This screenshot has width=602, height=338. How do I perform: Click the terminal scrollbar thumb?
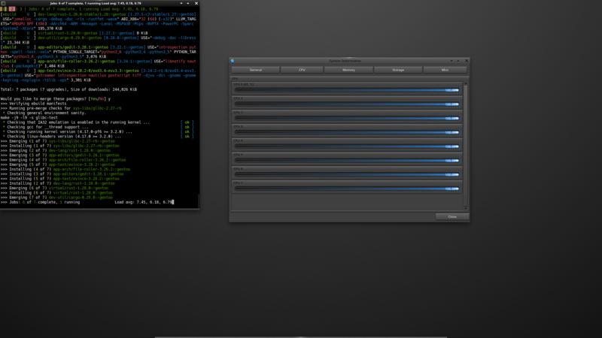[x=199, y=201]
